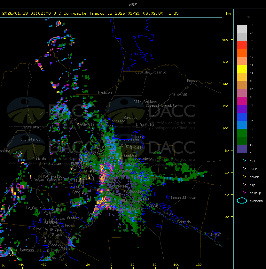This screenshot has width=266, height=269.
Task: Click the 'Lomas_Blancas' map label
Action: 184,198
